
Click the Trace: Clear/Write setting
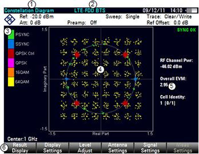coord(169,16)
